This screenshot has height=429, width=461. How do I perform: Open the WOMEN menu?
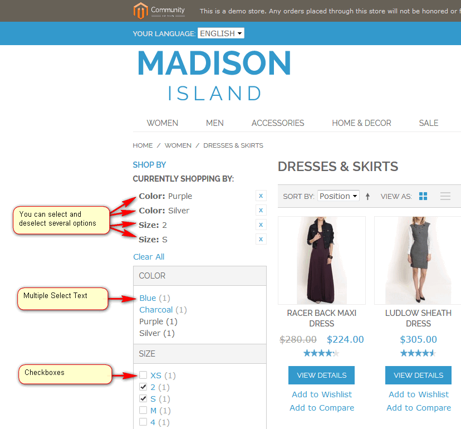click(162, 123)
